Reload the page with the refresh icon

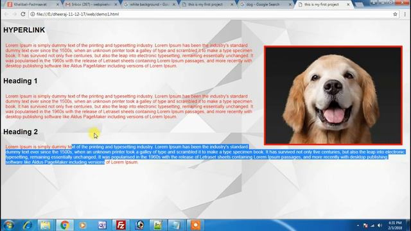23,14
